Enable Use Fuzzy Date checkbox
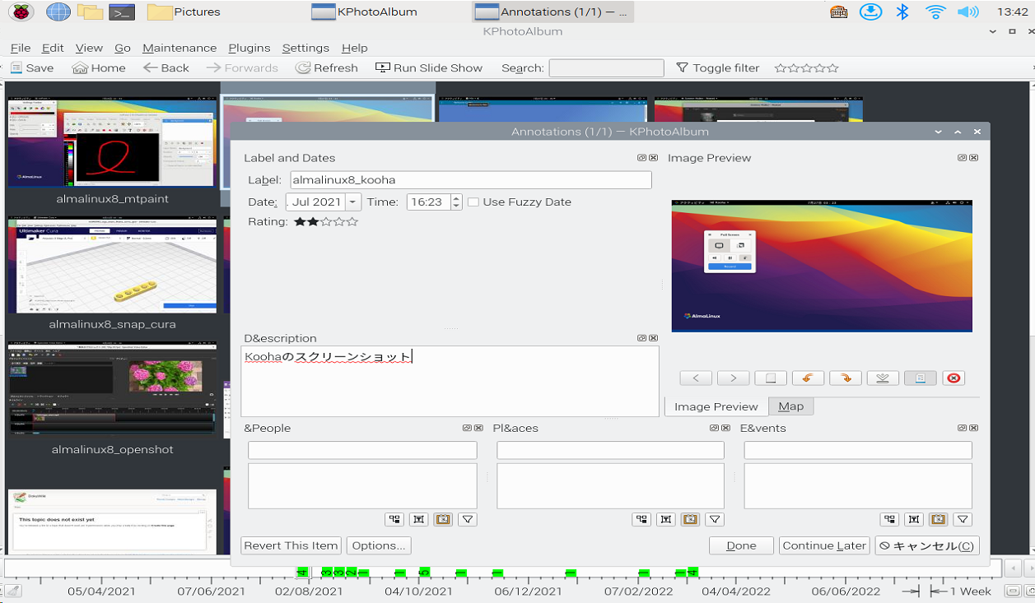Viewport: 1035px width, 603px height. [473, 202]
